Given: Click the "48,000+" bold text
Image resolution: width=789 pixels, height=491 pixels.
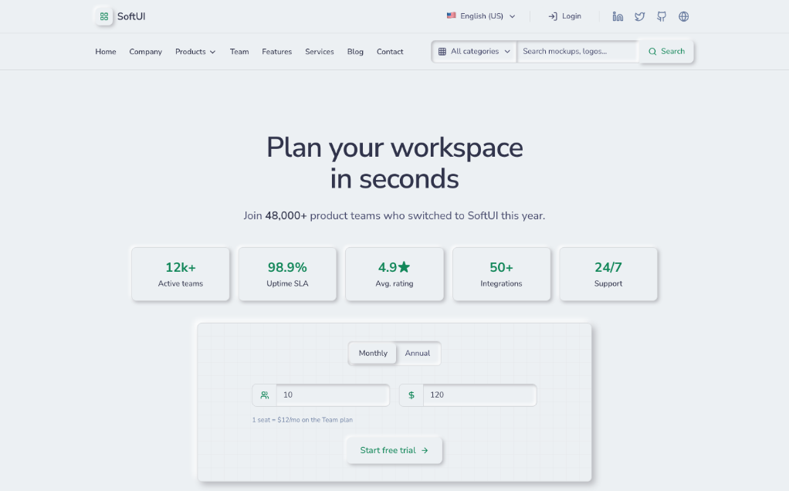Looking at the screenshot, I should (x=286, y=216).
